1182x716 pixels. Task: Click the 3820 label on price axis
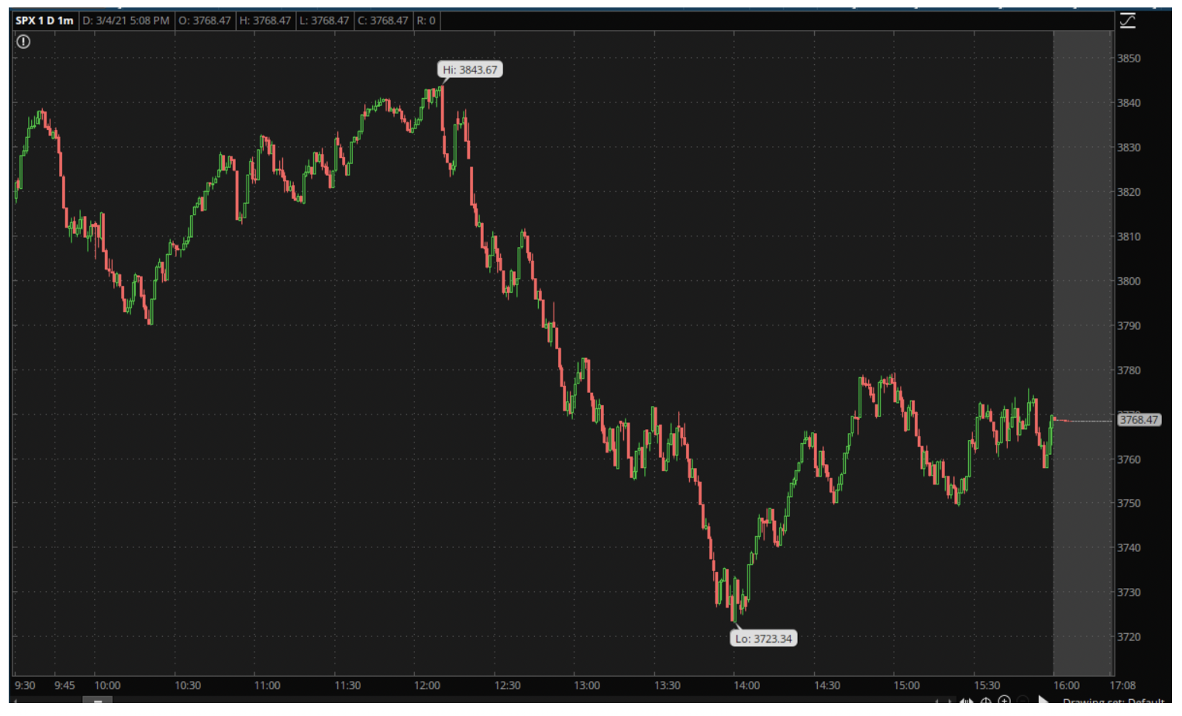[x=1129, y=192]
